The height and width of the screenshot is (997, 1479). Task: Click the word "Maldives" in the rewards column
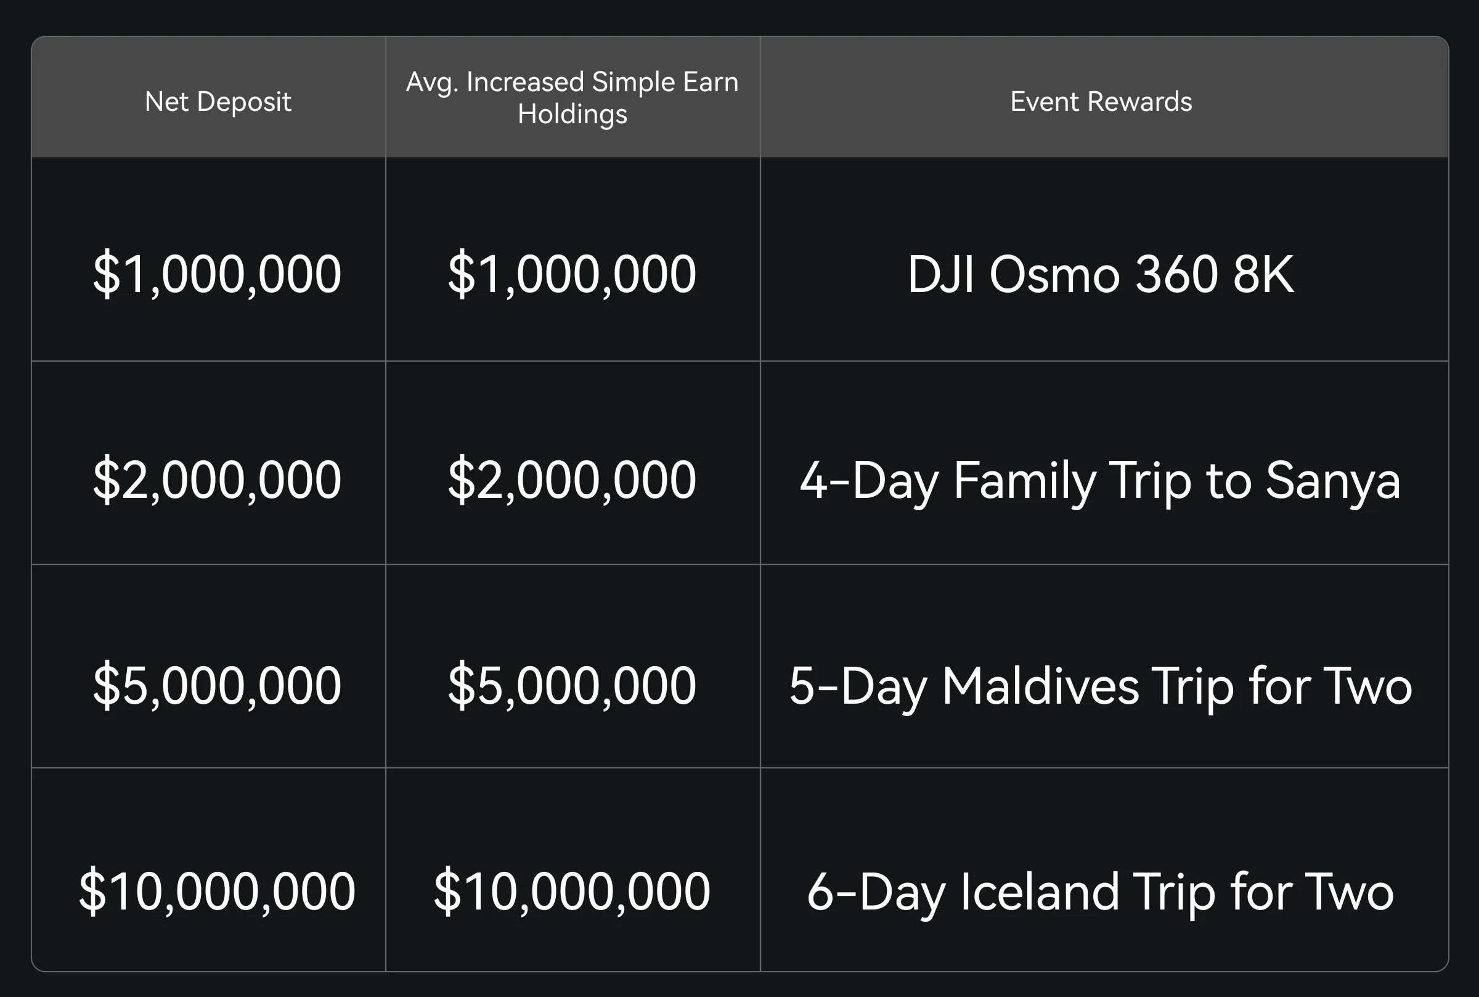(1040, 686)
